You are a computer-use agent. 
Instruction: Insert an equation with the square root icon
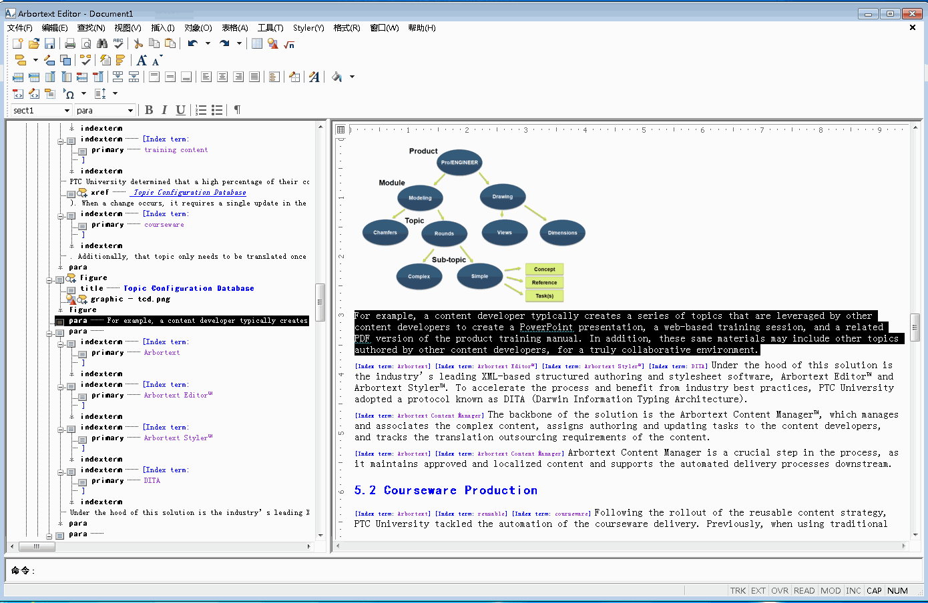[289, 43]
